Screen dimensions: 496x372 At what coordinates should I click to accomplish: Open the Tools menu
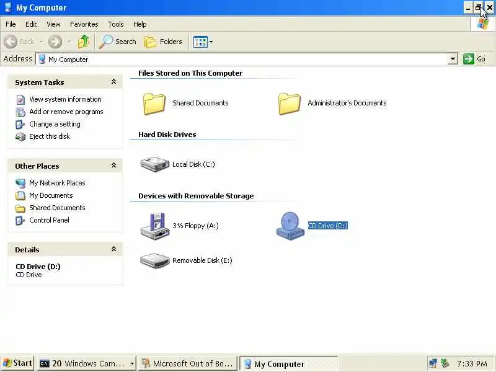[x=116, y=24]
